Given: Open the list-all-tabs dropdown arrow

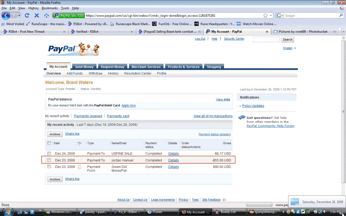Looking at the screenshot, I should [343, 31].
